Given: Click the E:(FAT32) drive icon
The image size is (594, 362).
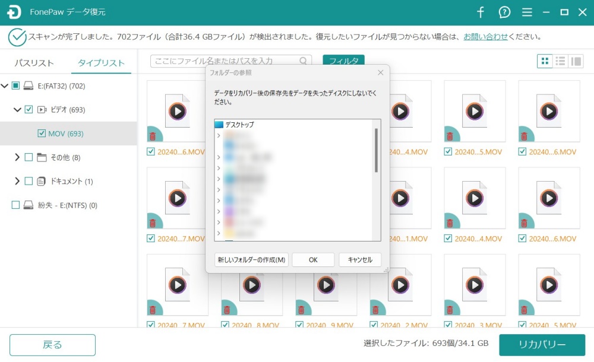Looking at the screenshot, I should (x=29, y=85).
